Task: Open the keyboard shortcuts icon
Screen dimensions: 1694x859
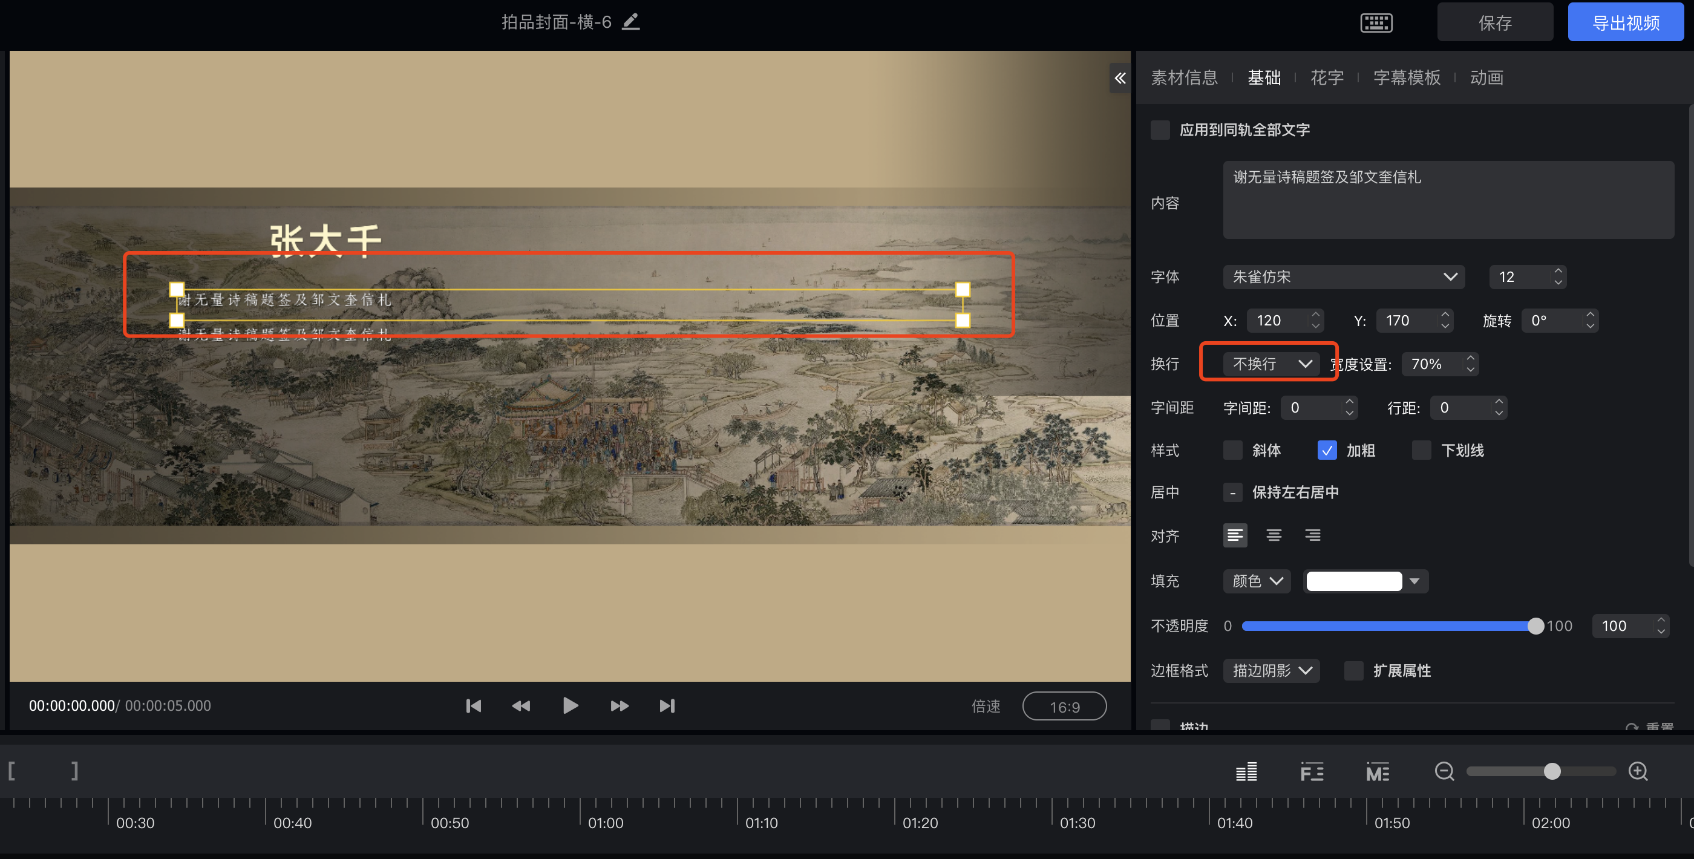Action: click(1376, 23)
